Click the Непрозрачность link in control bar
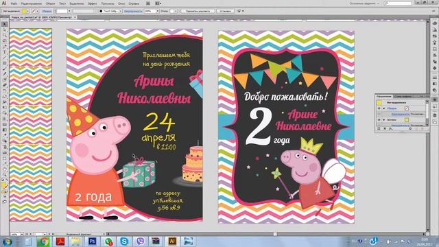The height and width of the screenshot is (247, 439). pyautogui.click(x=133, y=11)
